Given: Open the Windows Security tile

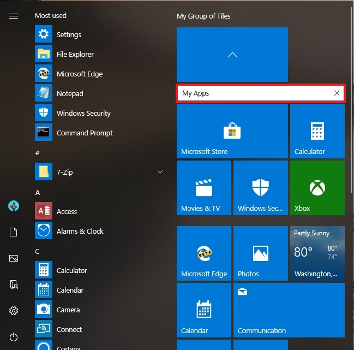Looking at the screenshot, I should pos(261,188).
